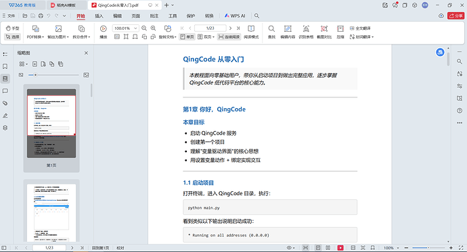Open the 划词翻译 dropdown
Screen dimensions: 467x252
(361, 37)
